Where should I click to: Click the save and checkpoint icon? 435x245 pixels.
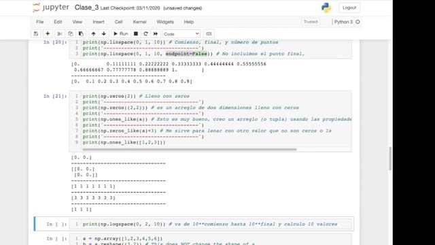36,34
